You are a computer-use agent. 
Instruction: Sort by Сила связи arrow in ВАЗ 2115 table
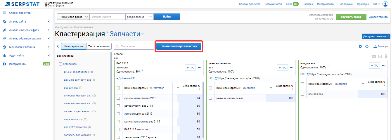(x=178, y=88)
